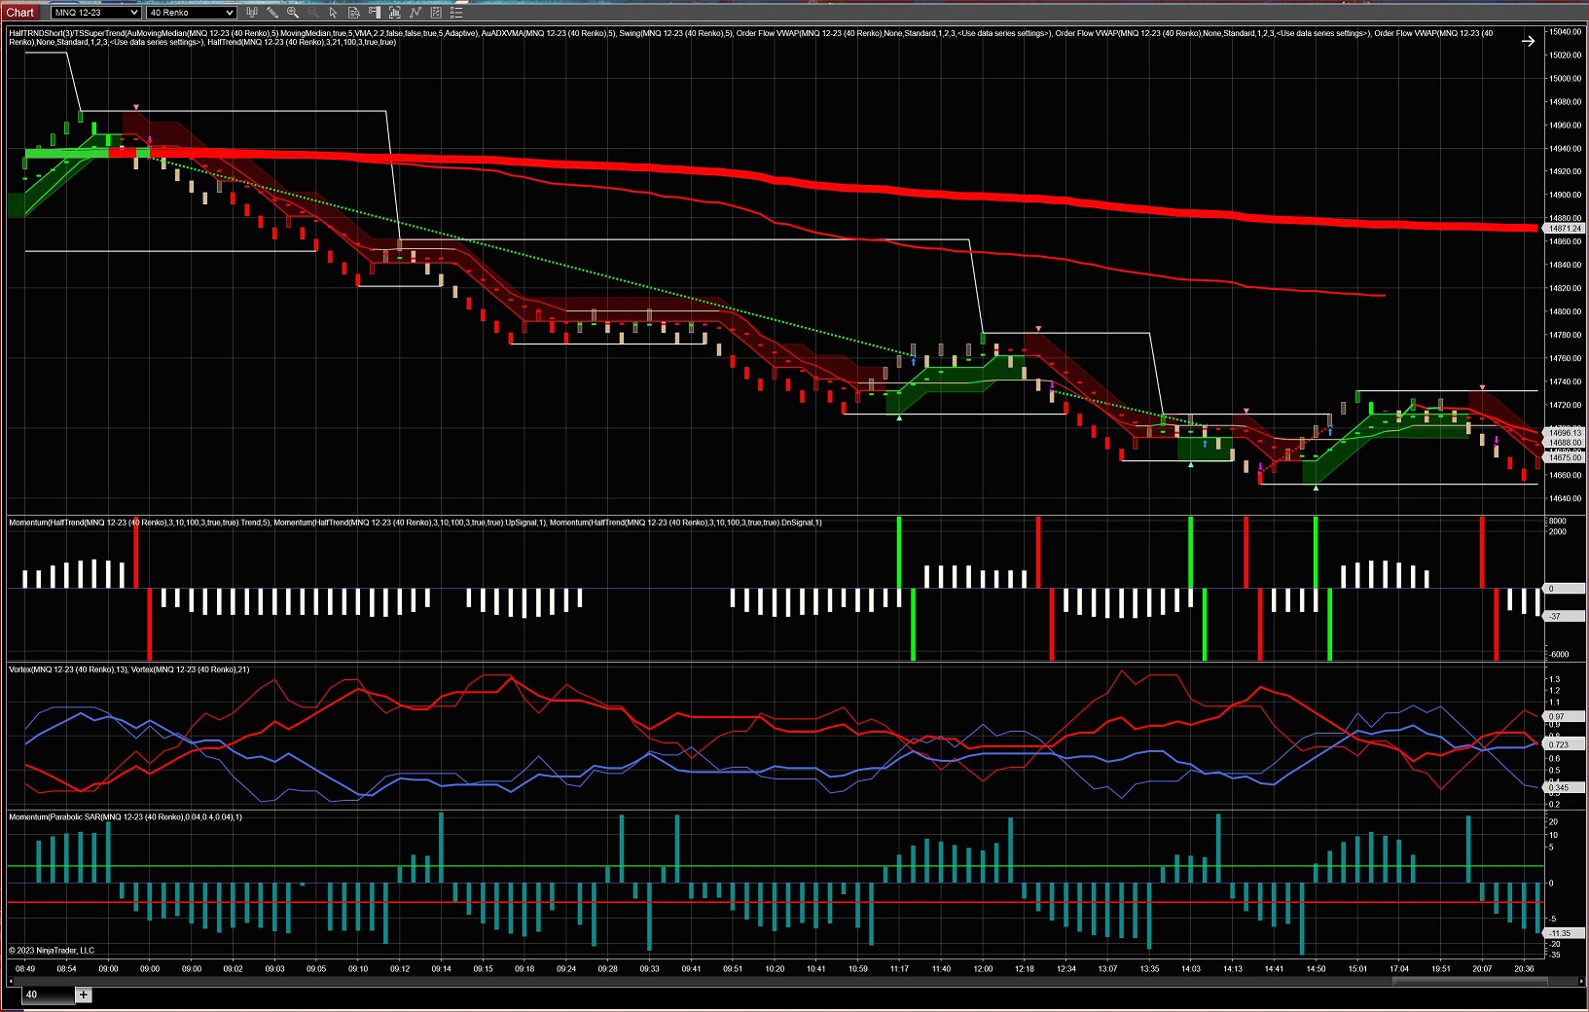This screenshot has width=1589, height=1012.
Task: Click the boxed-chart icon beside the list icon
Action: (436, 13)
